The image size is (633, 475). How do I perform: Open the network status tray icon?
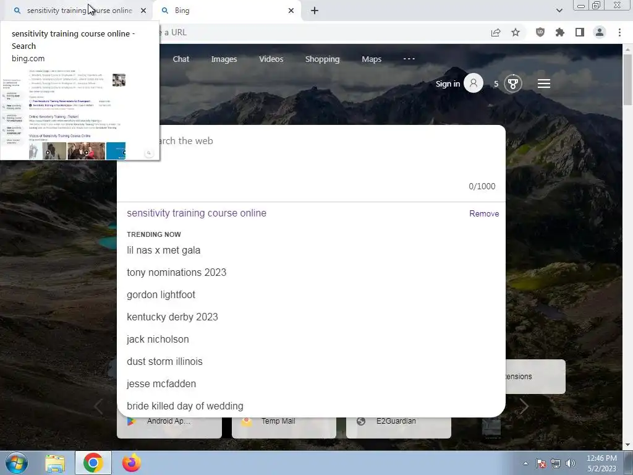(x=556, y=463)
